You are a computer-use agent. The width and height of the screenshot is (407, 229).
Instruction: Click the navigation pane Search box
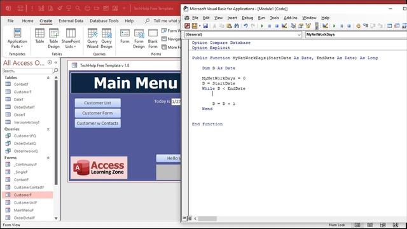pos(27,71)
